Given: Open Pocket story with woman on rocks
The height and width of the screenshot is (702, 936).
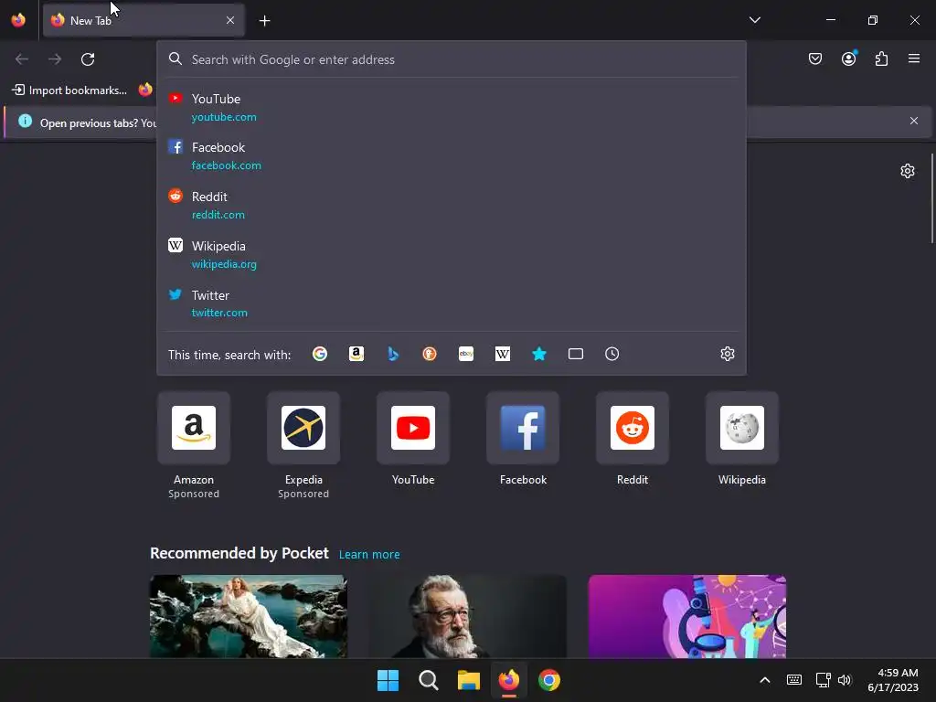Looking at the screenshot, I should coord(249,616).
